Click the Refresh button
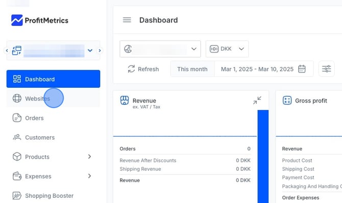342x203 pixels. click(x=143, y=69)
